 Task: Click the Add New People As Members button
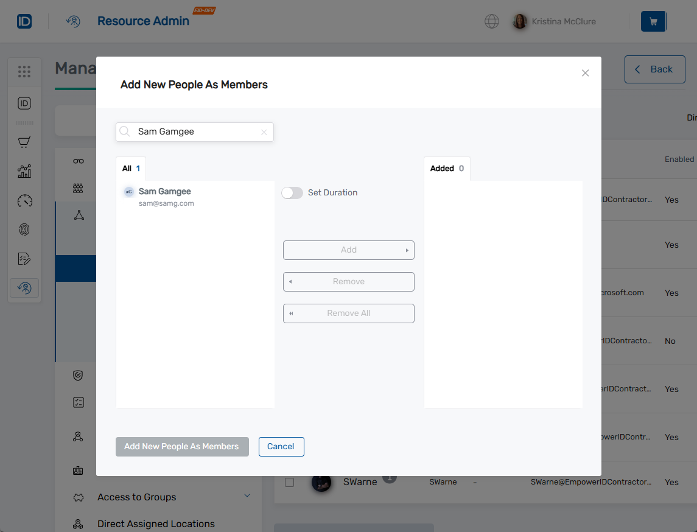(x=182, y=446)
